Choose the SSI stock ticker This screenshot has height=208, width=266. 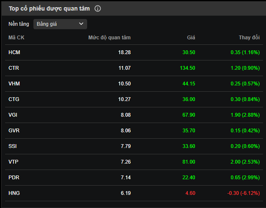pyautogui.click(x=13, y=146)
